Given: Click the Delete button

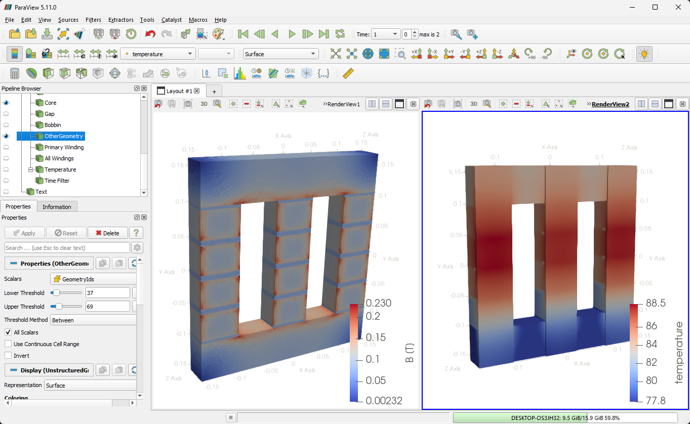Looking at the screenshot, I should (x=107, y=233).
